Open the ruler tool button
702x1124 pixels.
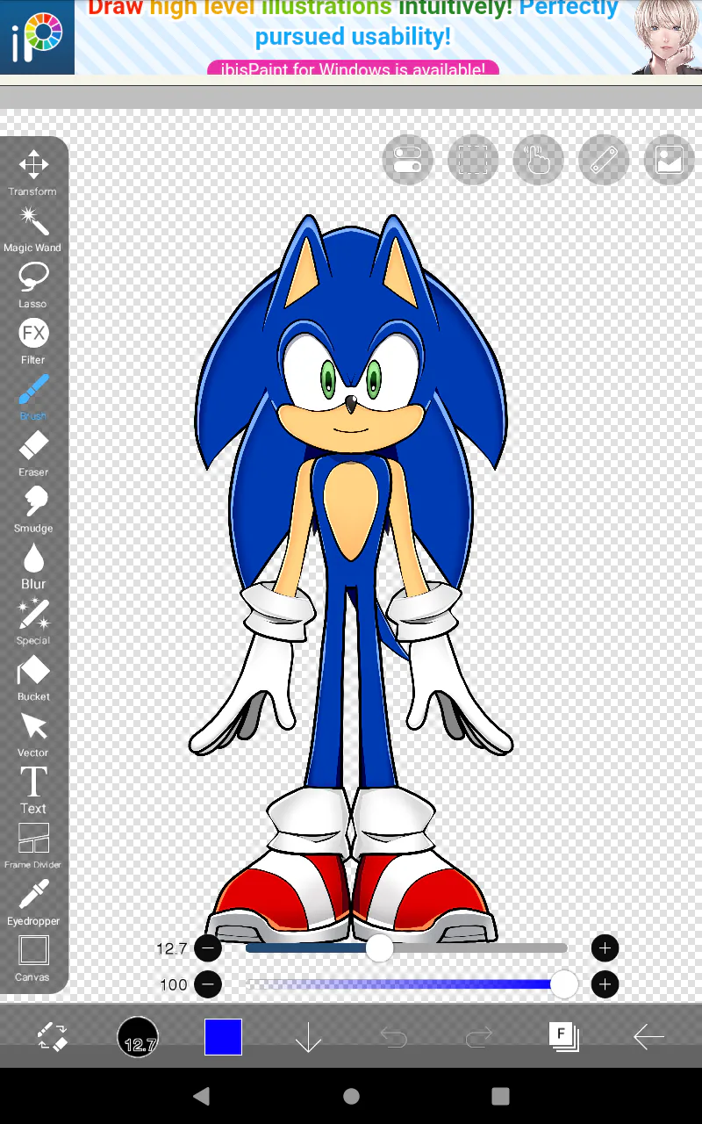604,160
